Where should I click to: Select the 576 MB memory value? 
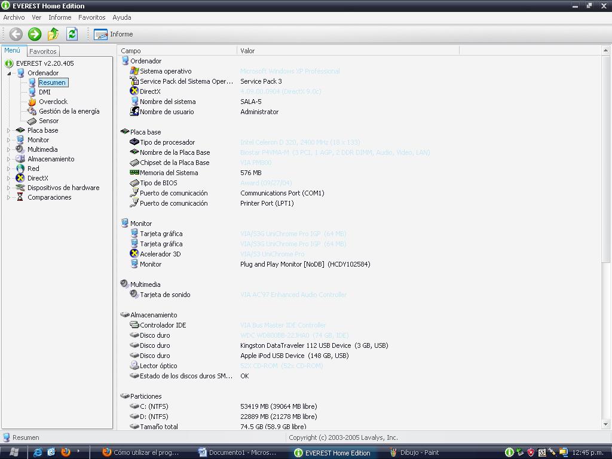[251, 173]
